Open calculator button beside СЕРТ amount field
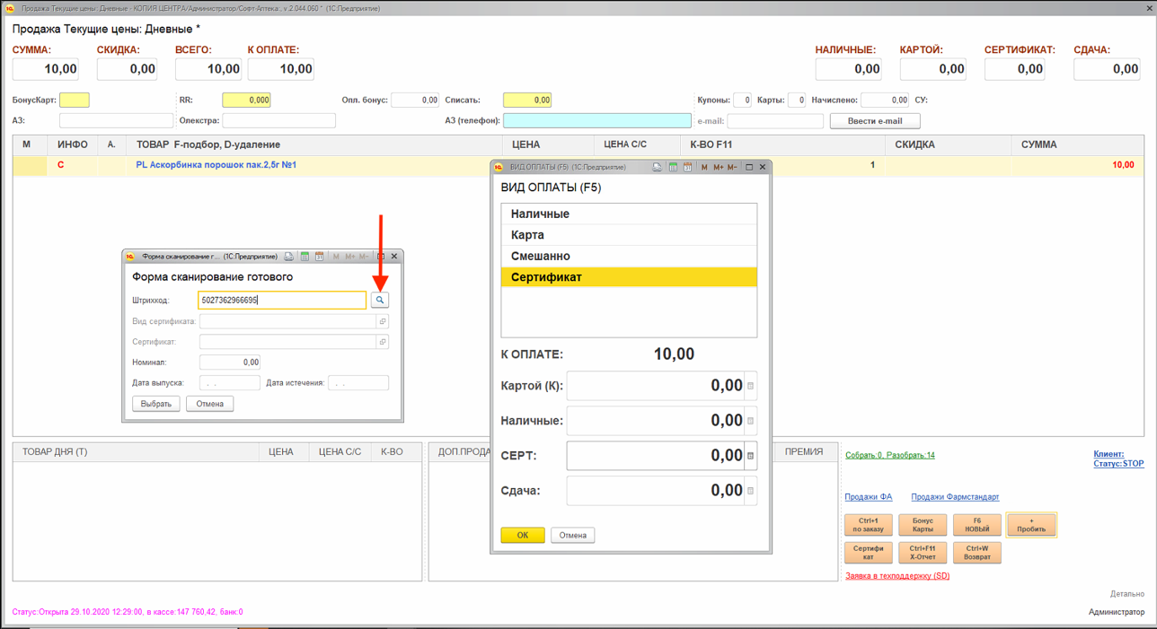The height and width of the screenshot is (629, 1157). click(751, 456)
